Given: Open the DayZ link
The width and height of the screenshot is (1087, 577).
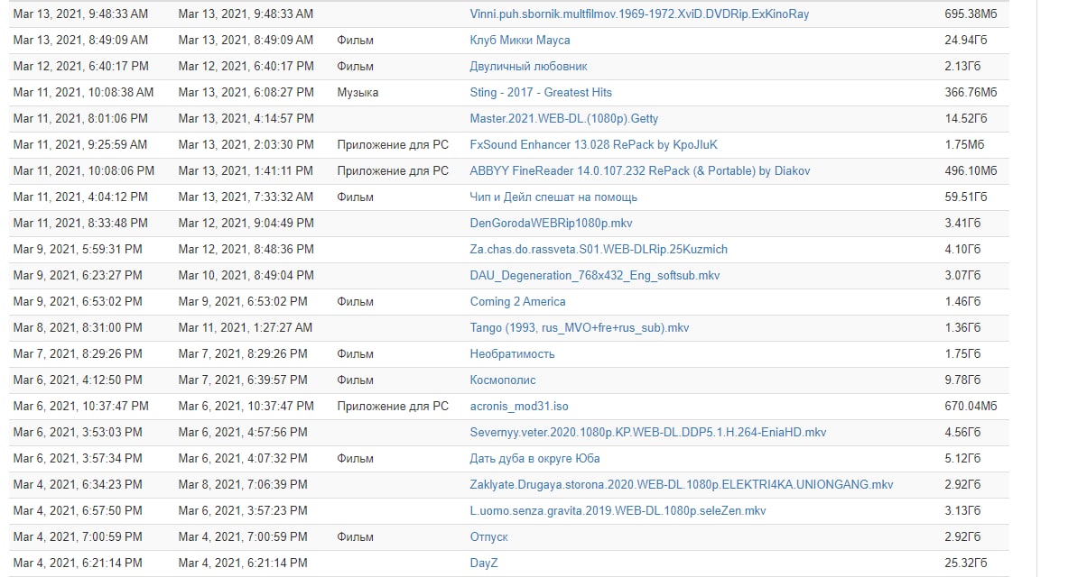Looking at the screenshot, I should point(484,563).
